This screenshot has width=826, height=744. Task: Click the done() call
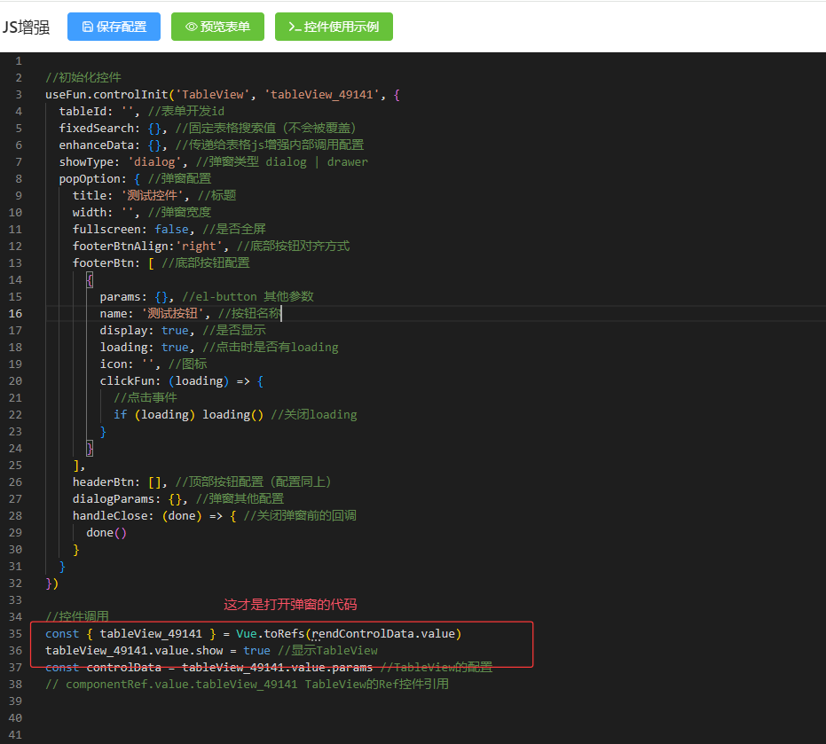(x=106, y=532)
